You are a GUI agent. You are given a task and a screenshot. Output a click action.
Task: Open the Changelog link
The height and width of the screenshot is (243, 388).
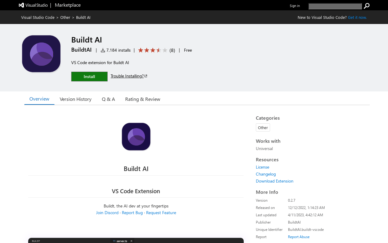266,174
